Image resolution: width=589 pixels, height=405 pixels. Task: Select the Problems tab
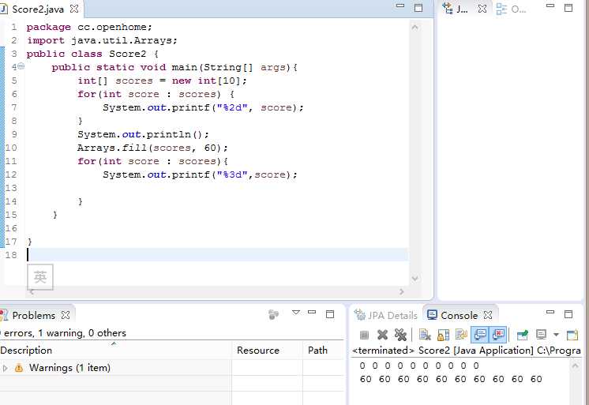click(33, 315)
